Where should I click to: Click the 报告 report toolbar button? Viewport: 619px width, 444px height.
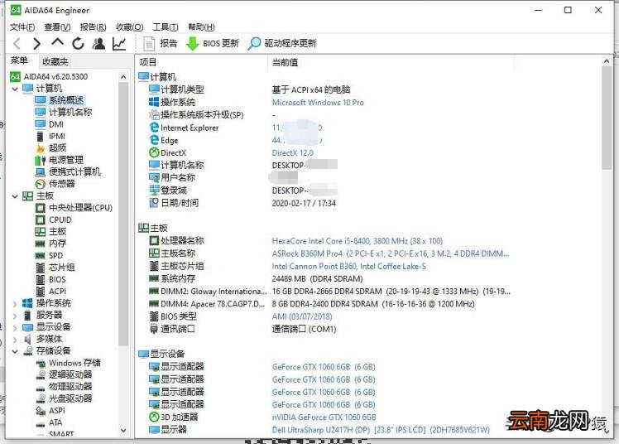click(161, 43)
